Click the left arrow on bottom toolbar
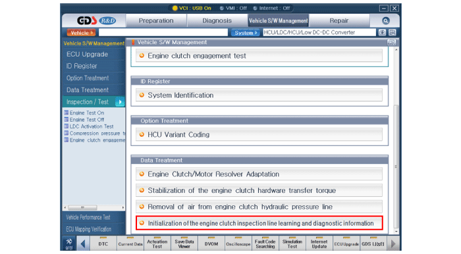Image resolution: width=461 pixels, height=254 pixels. click(x=83, y=243)
